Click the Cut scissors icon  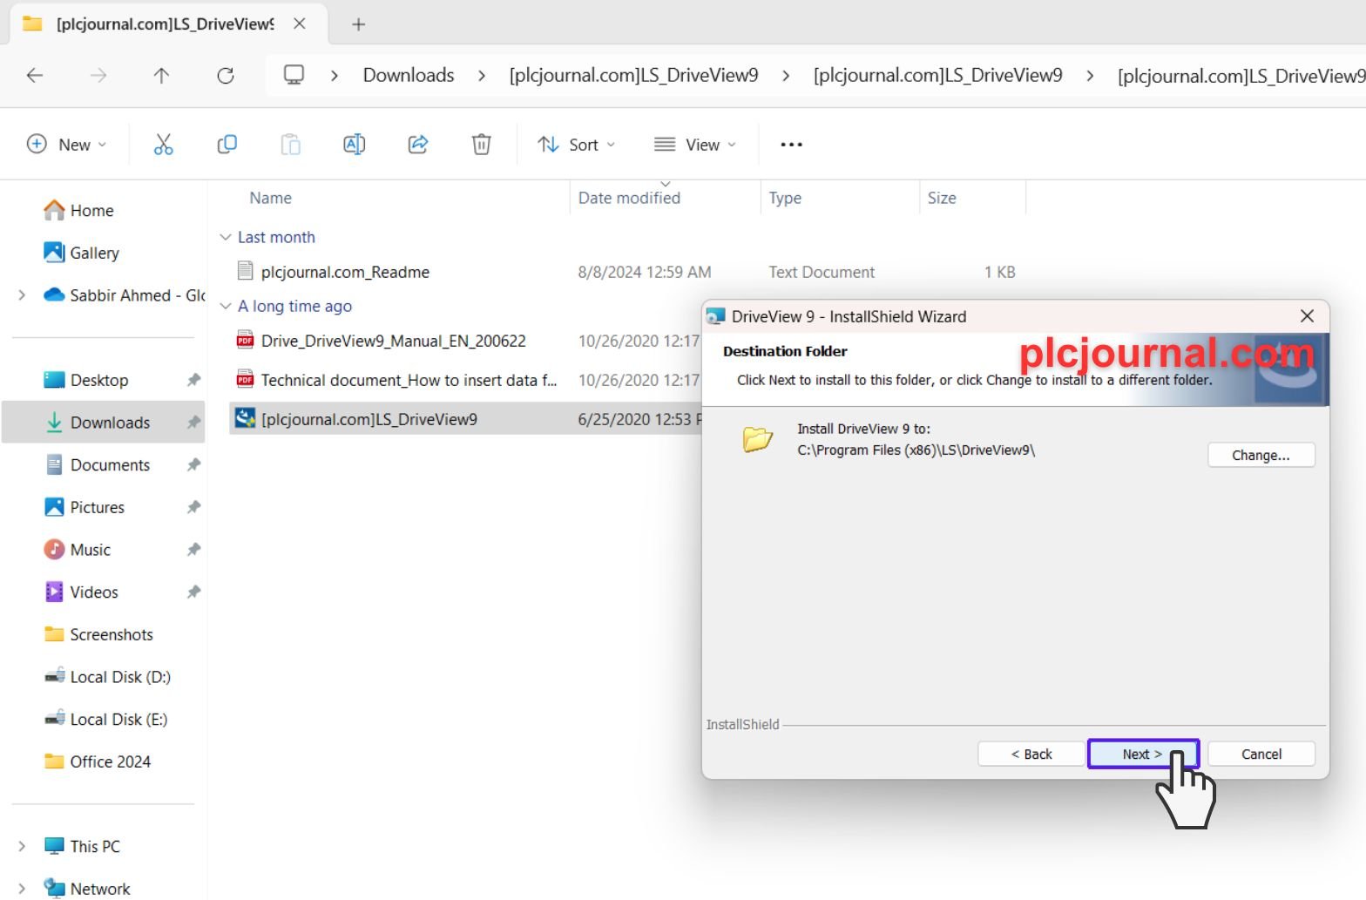click(163, 145)
